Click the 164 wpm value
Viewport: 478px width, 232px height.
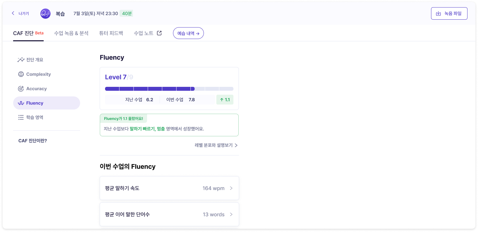click(x=213, y=188)
